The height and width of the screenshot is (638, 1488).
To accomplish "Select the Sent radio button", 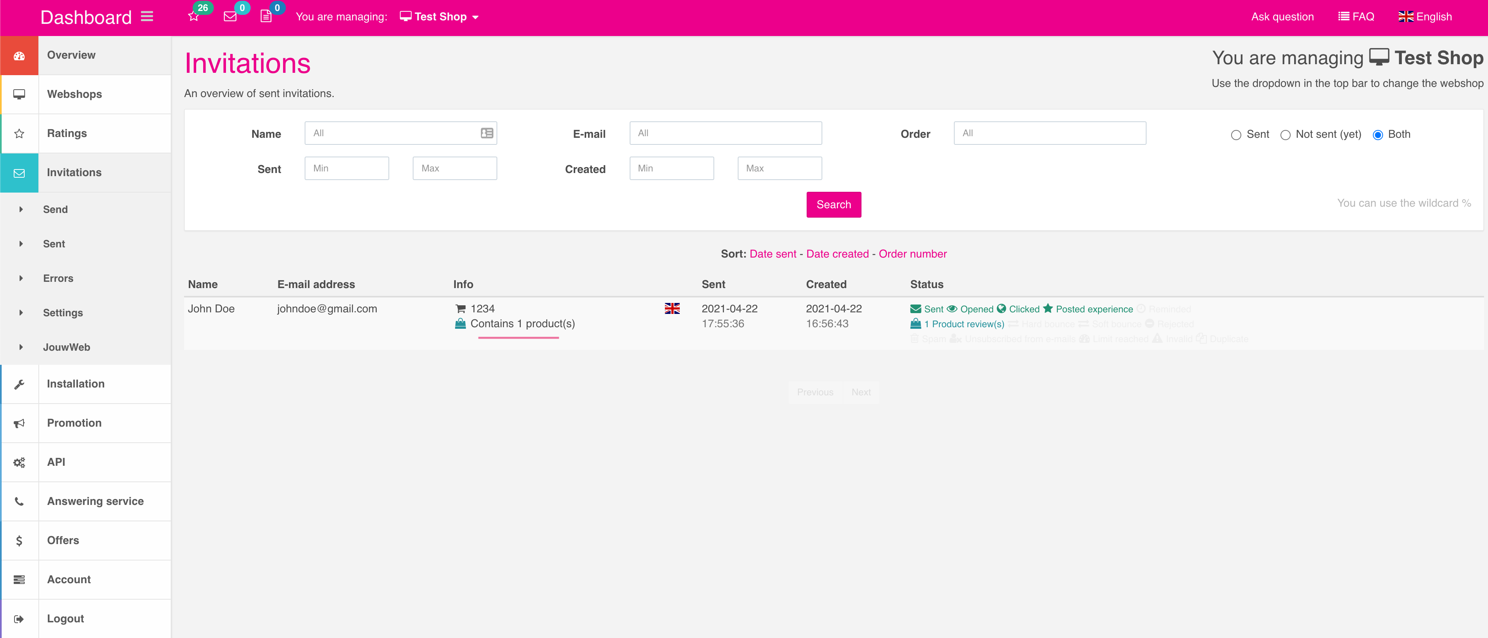I will [x=1235, y=135].
